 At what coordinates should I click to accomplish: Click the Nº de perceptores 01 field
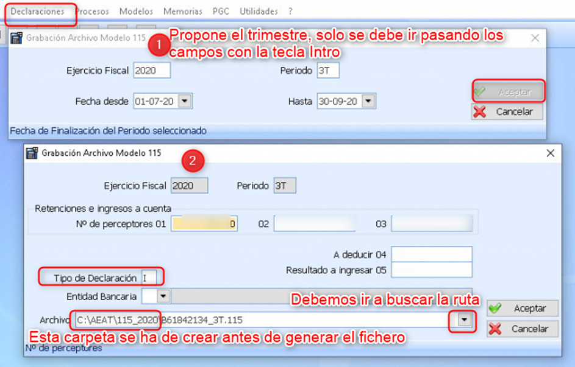(204, 224)
